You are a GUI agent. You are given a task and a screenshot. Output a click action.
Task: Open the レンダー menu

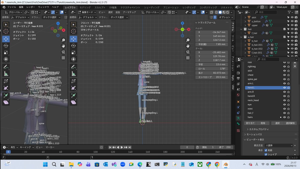pyautogui.click(x=31, y=7)
